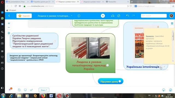Open map info icon
The image size is (175, 98).
79,16
